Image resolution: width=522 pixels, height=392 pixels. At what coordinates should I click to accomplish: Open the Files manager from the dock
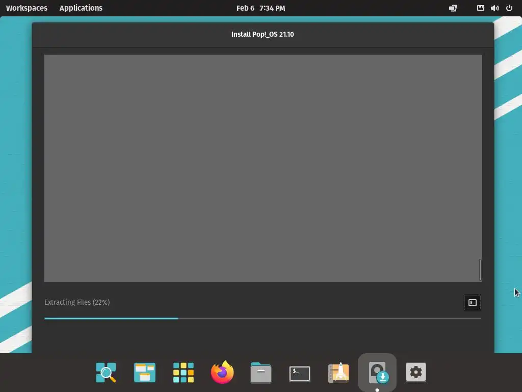[261, 372]
